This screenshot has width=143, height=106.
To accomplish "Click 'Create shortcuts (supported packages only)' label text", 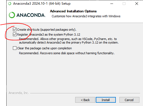I will click(47, 30).
